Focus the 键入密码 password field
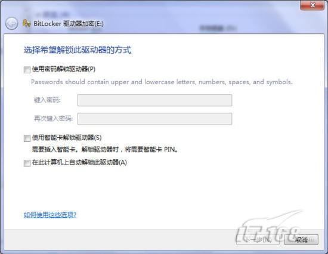328x254 pixels. coord(154,100)
